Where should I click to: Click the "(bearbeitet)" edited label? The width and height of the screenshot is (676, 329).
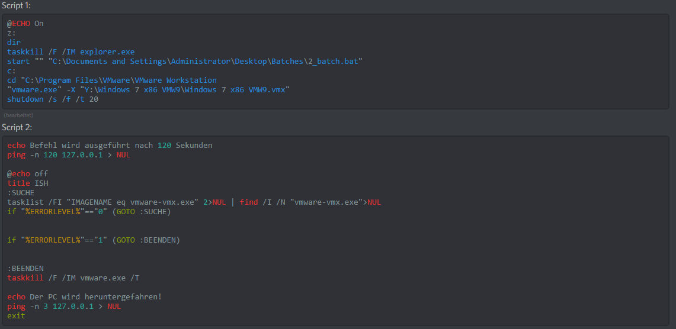18,115
